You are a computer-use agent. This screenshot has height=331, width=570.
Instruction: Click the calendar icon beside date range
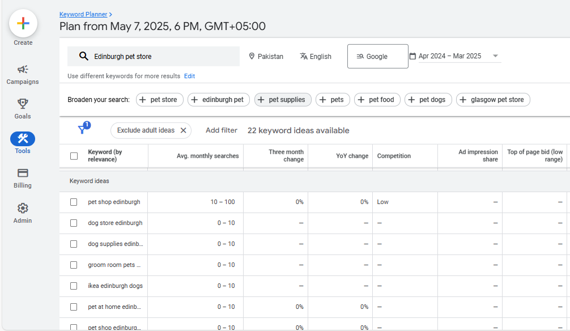point(412,56)
